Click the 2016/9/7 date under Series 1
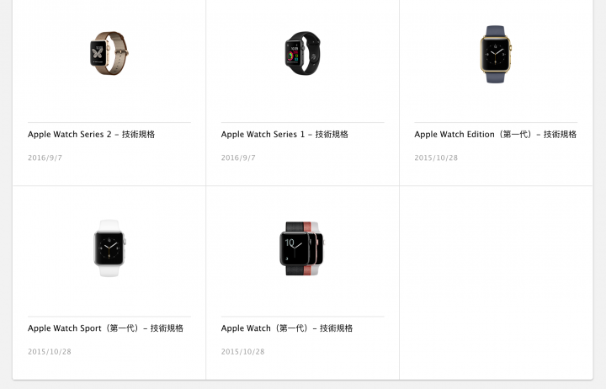 [x=238, y=157]
